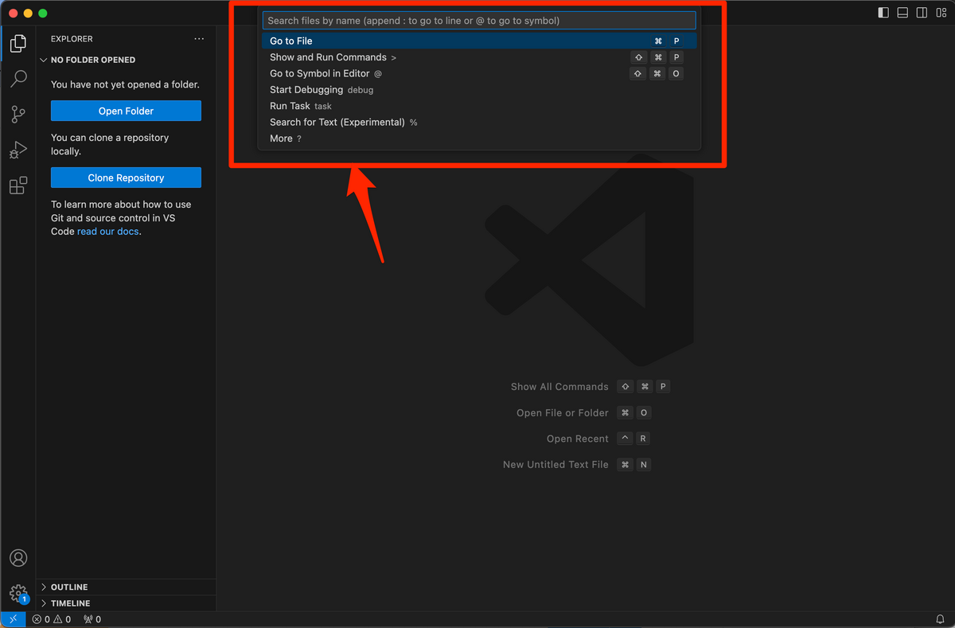Click the Clone Repository button

click(126, 178)
